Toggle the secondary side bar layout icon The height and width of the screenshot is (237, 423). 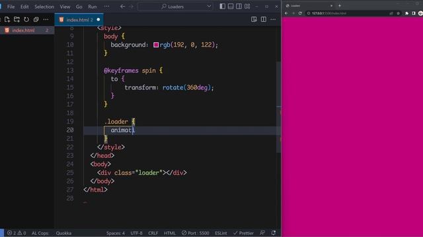click(x=239, y=7)
